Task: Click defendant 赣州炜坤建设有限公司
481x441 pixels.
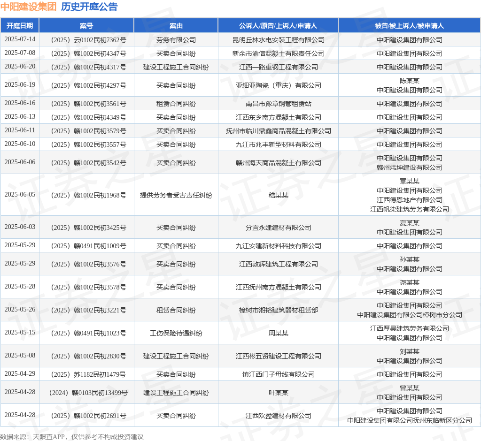Action: (x=410, y=167)
